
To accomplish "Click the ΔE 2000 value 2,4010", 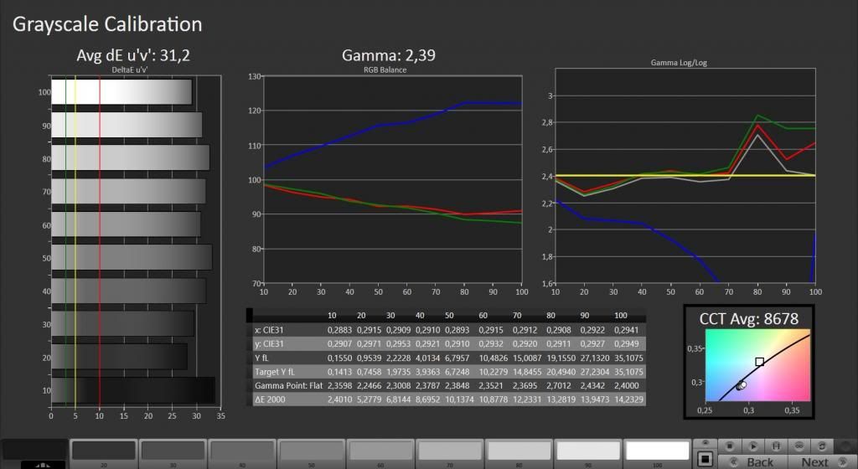I will [x=339, y=399].
